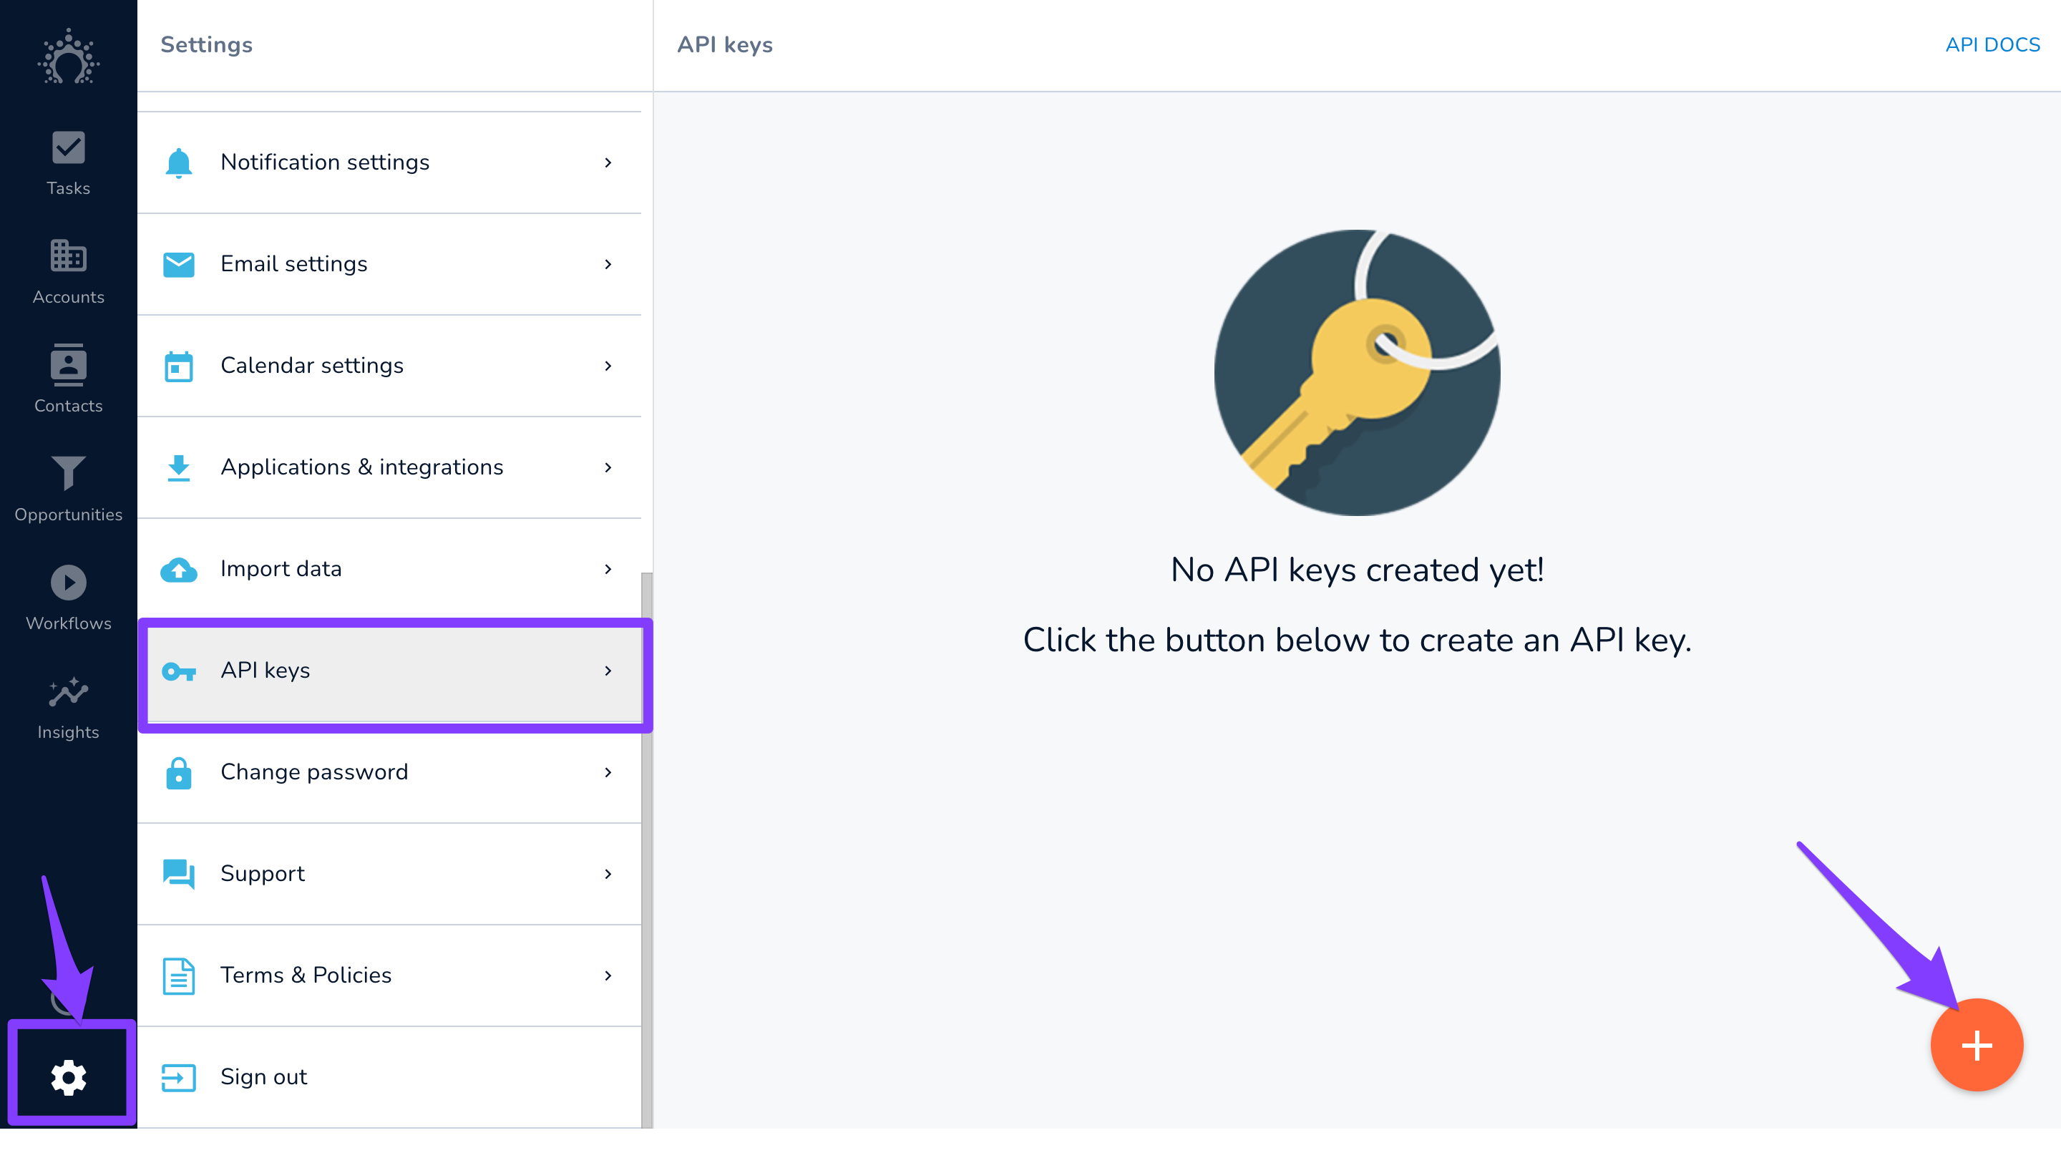This screenshot has height=1158, width=2061.
Task: Open Workflows play icon
Action: point(68,583)
